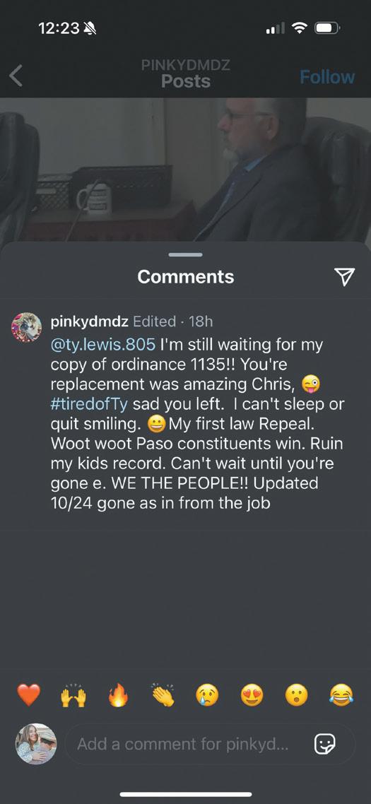React with the surprised face emoji
Screen dimensions: 371x804
coord(297,696)
